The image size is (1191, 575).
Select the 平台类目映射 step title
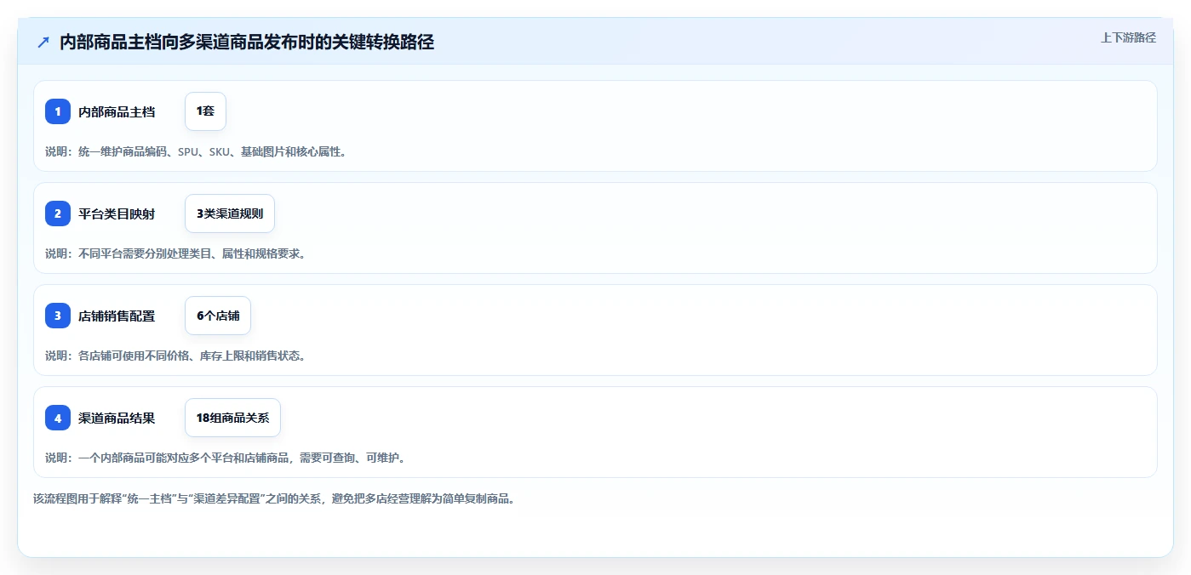(x=117, y=213)
